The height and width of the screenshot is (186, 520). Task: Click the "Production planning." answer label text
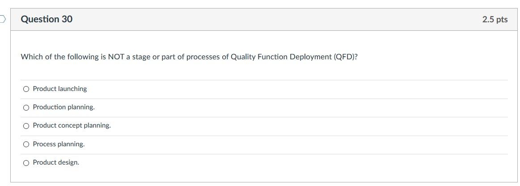click(x=63, y=107)
